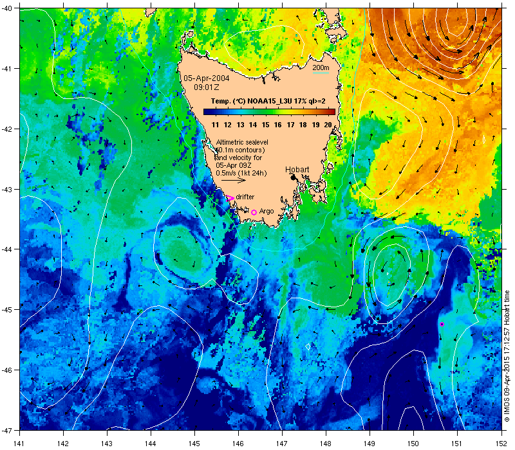Click the latitude axis label '-47'

click(x=6, y=430)
